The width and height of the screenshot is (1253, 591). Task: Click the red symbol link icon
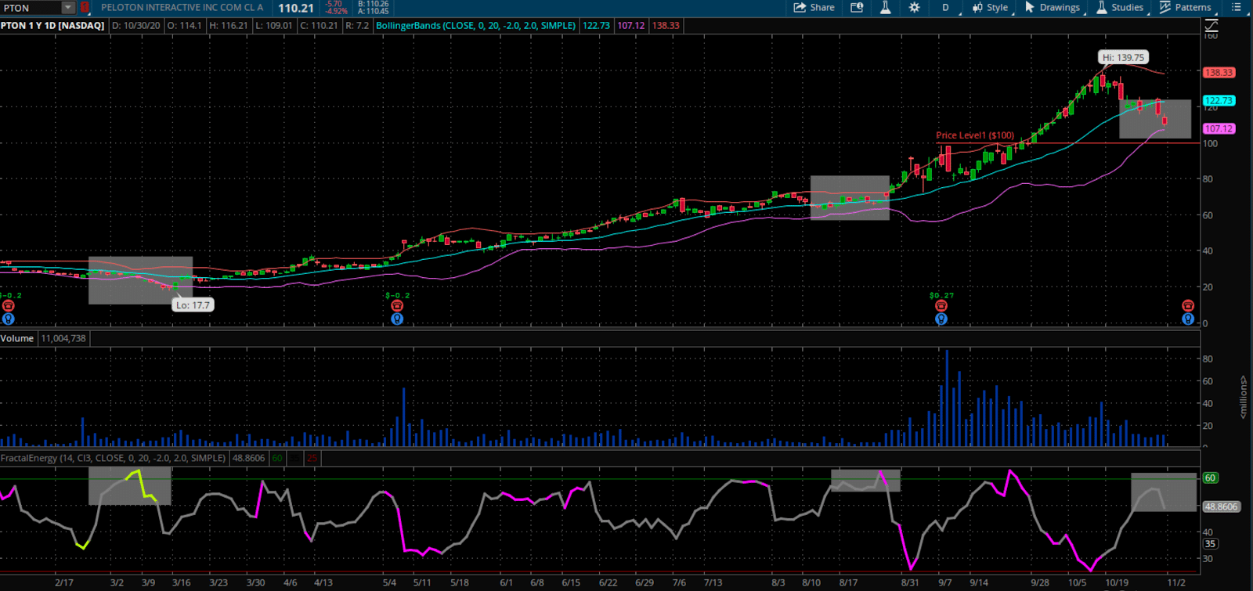coord(85,8)
